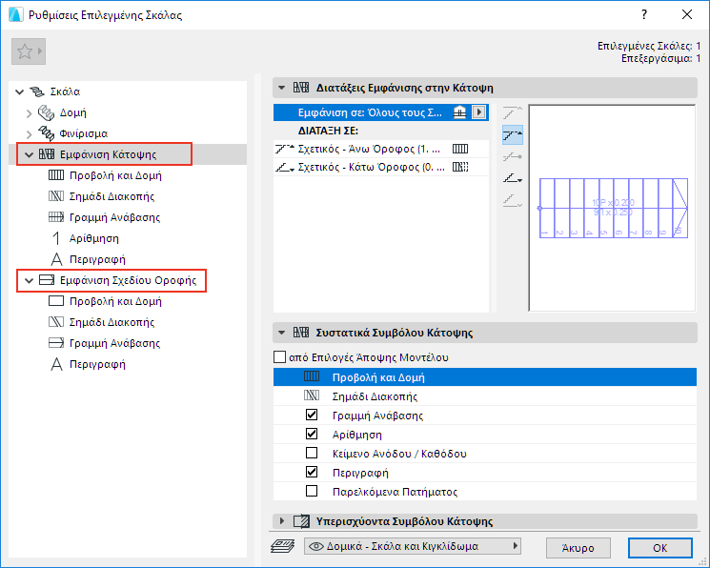710x568 pixels.
Task: Uncheck Γραμμή Ανάβασης component
Action: tap(312, 415)
